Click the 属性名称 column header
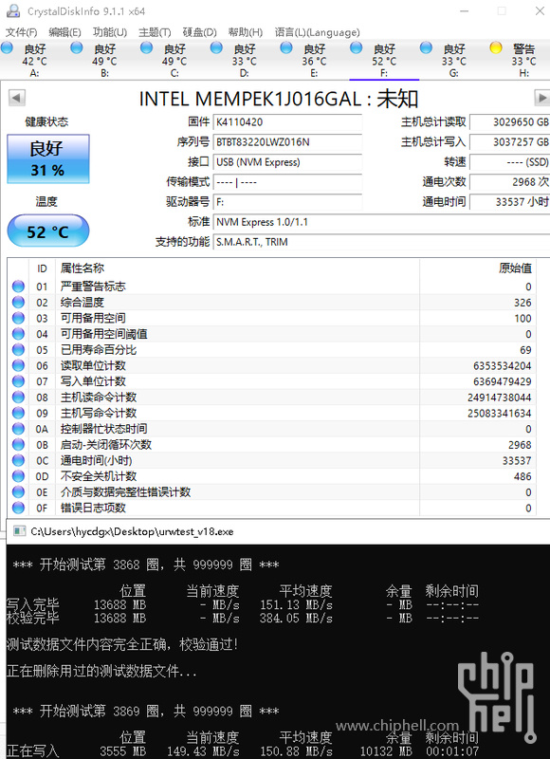 [x=237, y=268]
